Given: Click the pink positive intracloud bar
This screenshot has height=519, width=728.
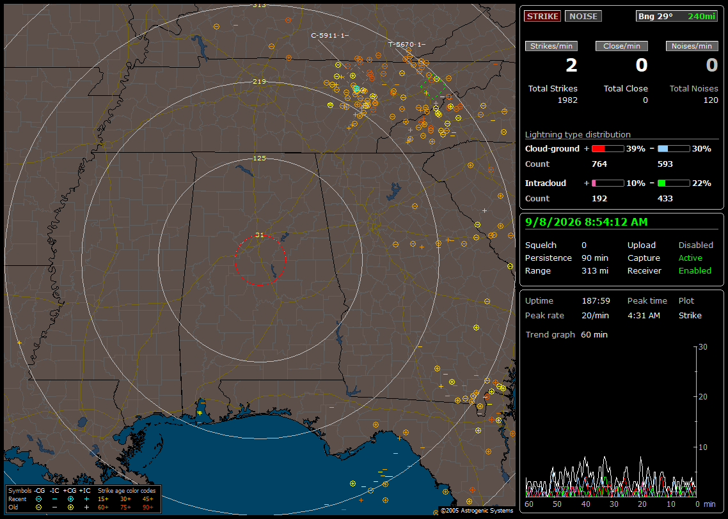Looking at the screenshot, I should click(x=608, y=183).
